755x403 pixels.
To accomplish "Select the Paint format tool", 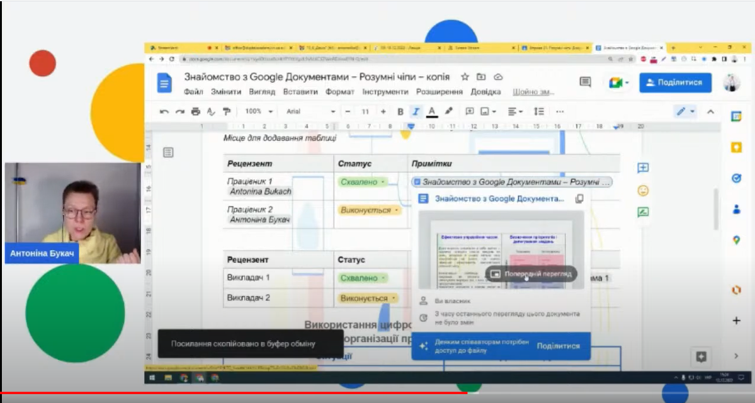I will point(227,111).
